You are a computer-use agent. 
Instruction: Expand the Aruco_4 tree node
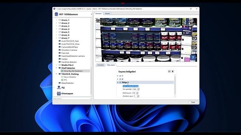[56, 29]
